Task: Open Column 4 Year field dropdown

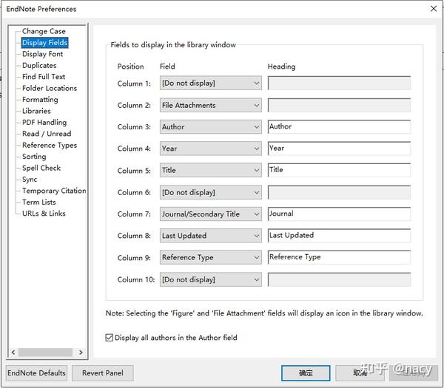Action: coord(211,149)
